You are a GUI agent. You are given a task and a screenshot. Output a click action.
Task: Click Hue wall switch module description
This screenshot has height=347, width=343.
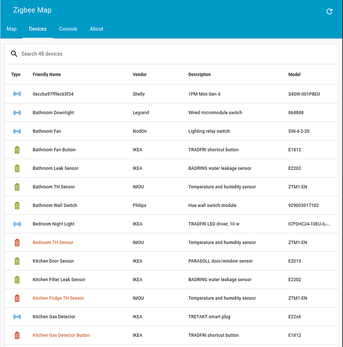[x=212, y=205]
